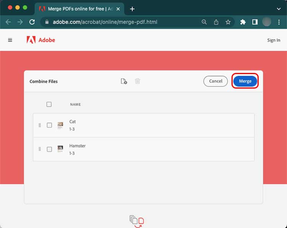This screenshot has width=287, height=228.
Task: Click the merge files icon below the panel
Action: [137, 222]
